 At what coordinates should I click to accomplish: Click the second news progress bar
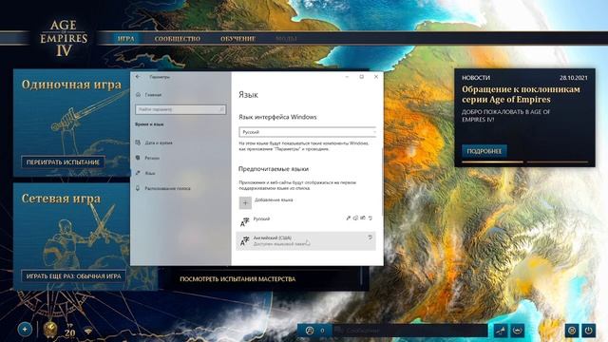[558, 161]
